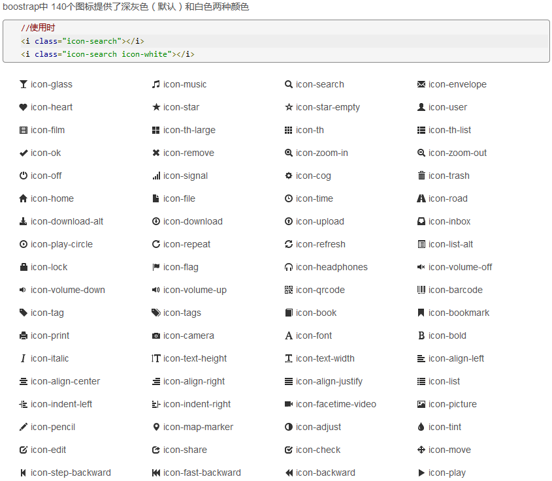
Task: Click the music note icon
Action: [x=155, y=84]
